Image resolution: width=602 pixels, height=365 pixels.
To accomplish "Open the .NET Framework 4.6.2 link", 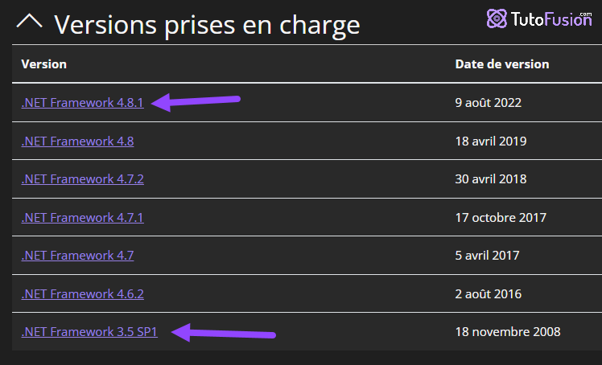I will (x=83, y=293).
